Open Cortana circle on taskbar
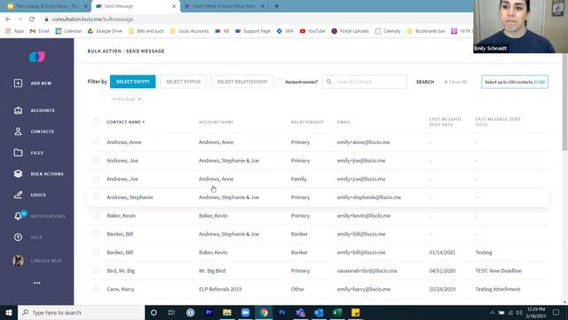 [154, 312]
